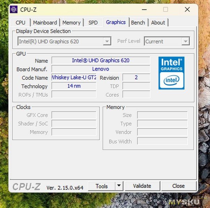Click the empty GFX Core clock field
Image resolution: width=210 pixels, height=208 pixels.
[74, 115]
